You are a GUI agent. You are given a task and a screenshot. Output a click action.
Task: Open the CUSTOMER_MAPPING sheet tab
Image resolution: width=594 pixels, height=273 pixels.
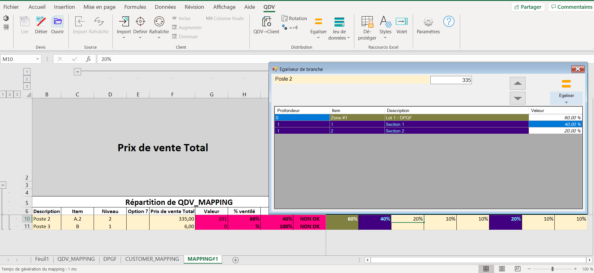pos(152,259)
